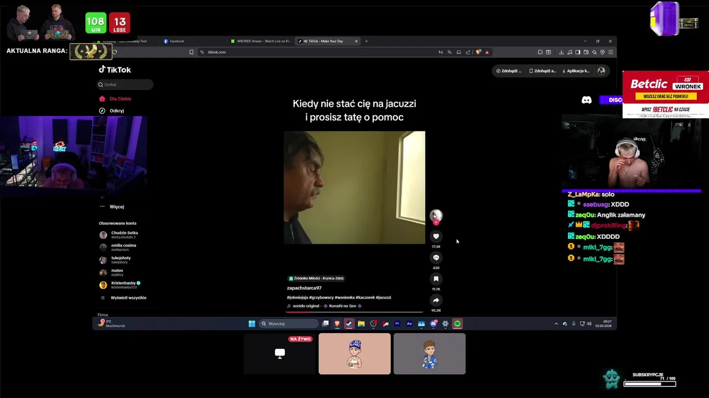This screenshot has width=709, height=398.
Task: Open mateo followed account
Action: pyautogui.click(x=111, y=273)
